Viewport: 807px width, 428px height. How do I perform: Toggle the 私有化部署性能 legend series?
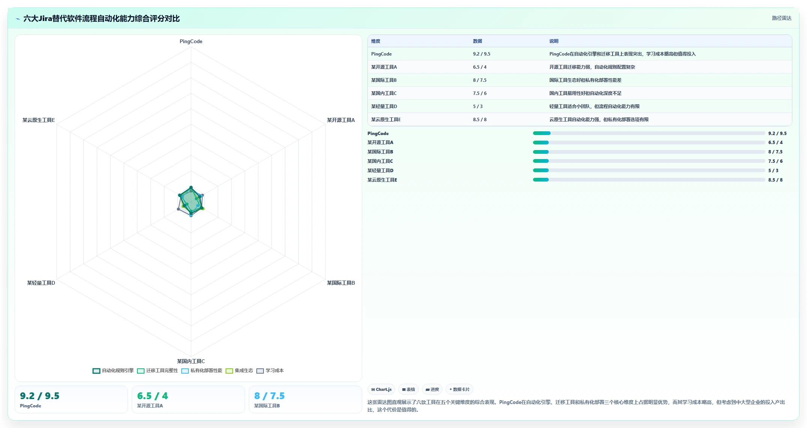tap(202, 371)
